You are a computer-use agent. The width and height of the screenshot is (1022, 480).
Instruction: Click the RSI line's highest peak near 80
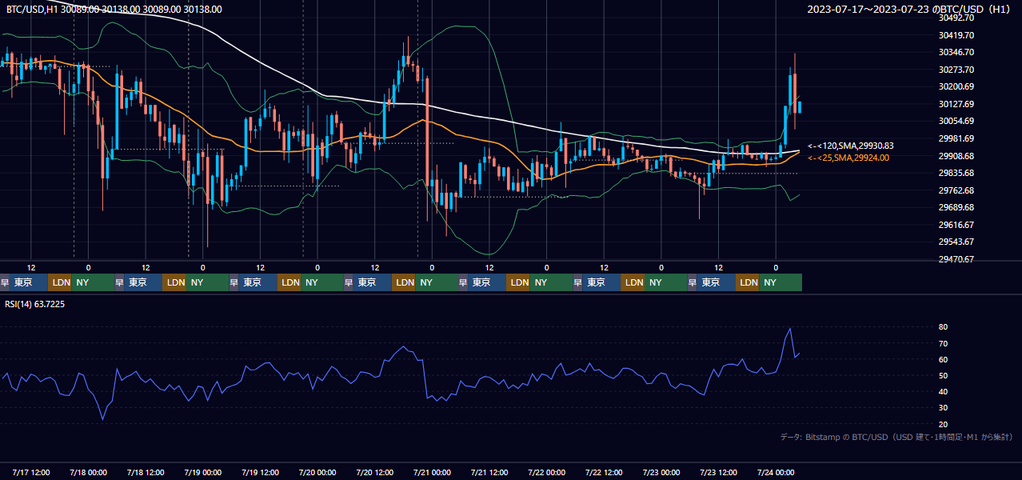coord(790,329)
